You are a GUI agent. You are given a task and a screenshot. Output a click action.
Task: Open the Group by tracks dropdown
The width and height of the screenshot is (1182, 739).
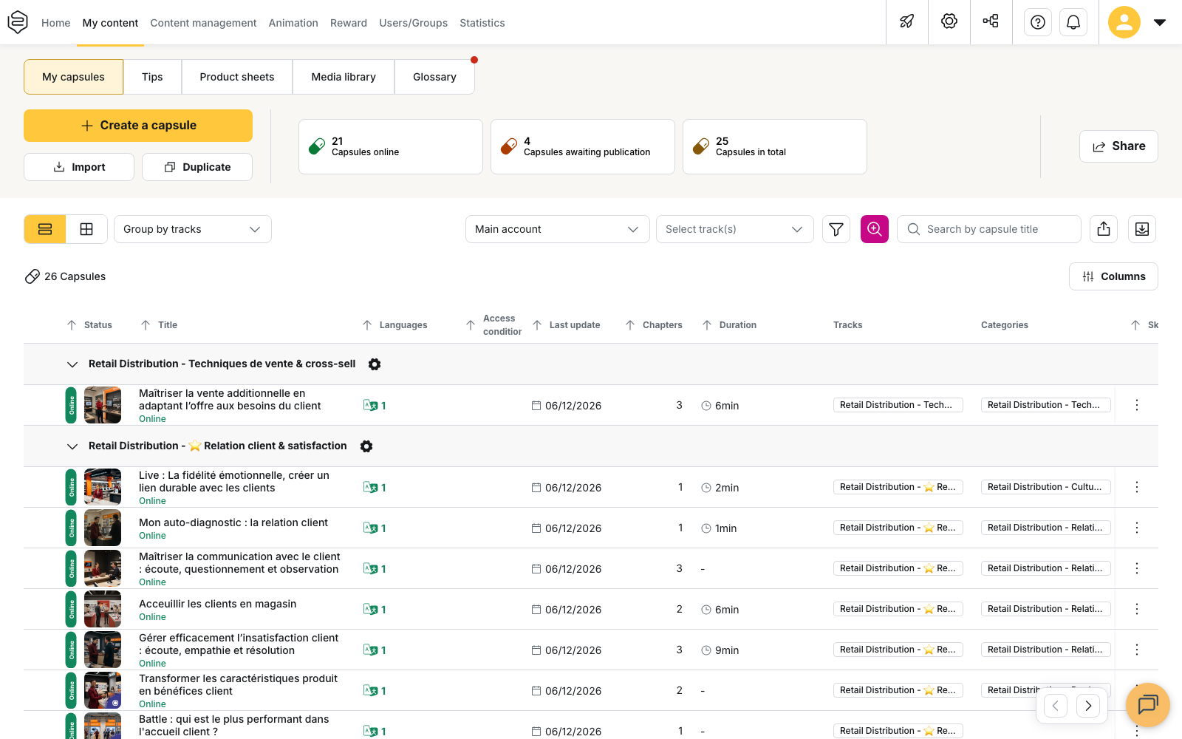pyautogui.click(x=193, y=229)
